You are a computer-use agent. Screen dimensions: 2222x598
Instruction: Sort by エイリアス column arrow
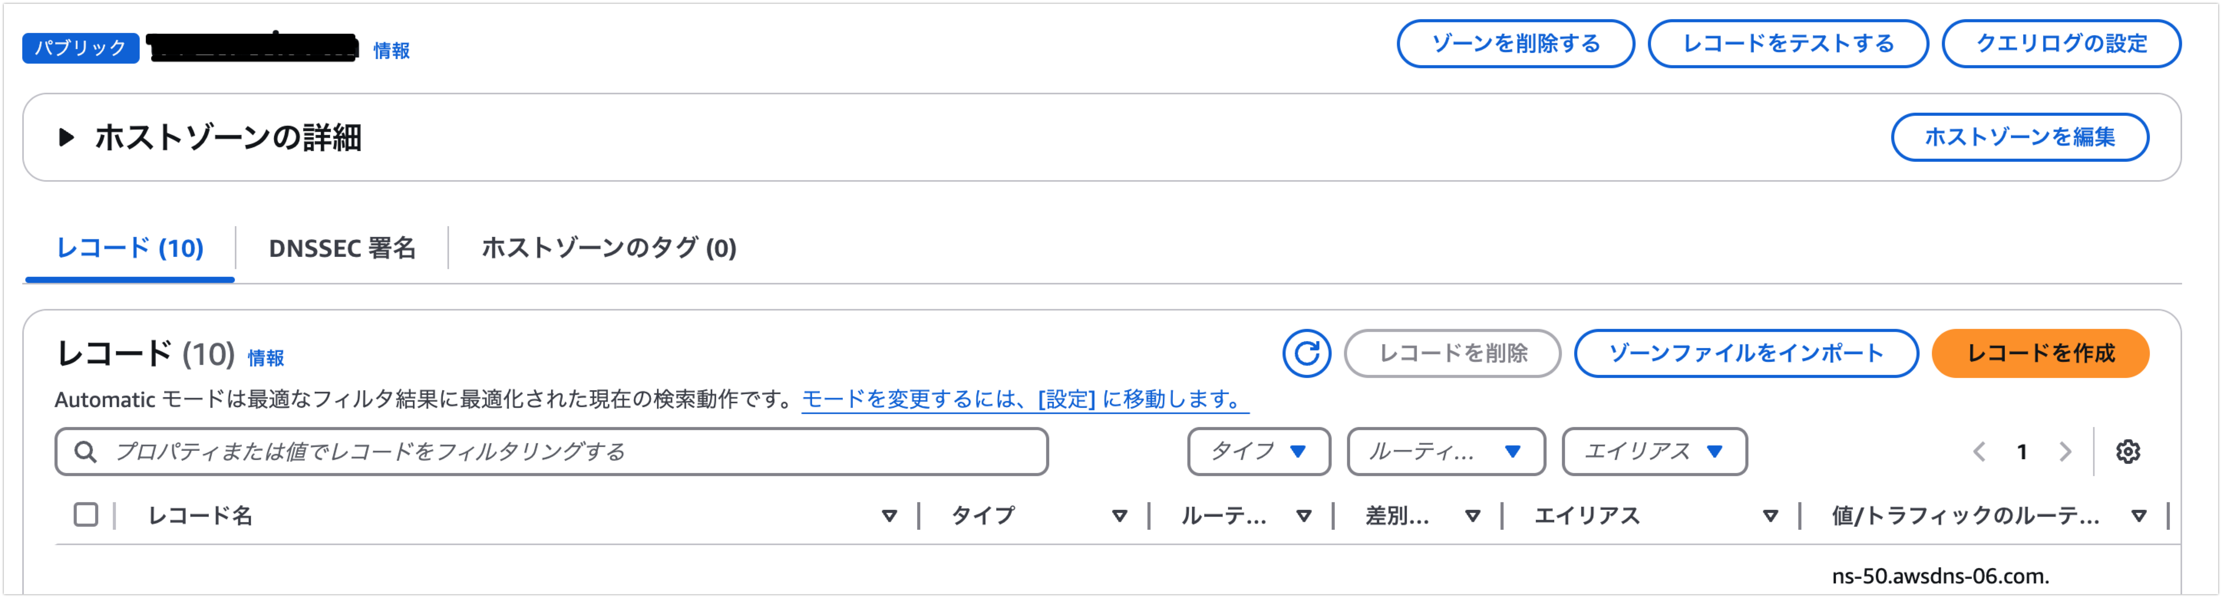[x=1770, y=516]
